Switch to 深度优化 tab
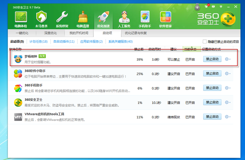Viewport: 245px width, 160px height. 50,33
